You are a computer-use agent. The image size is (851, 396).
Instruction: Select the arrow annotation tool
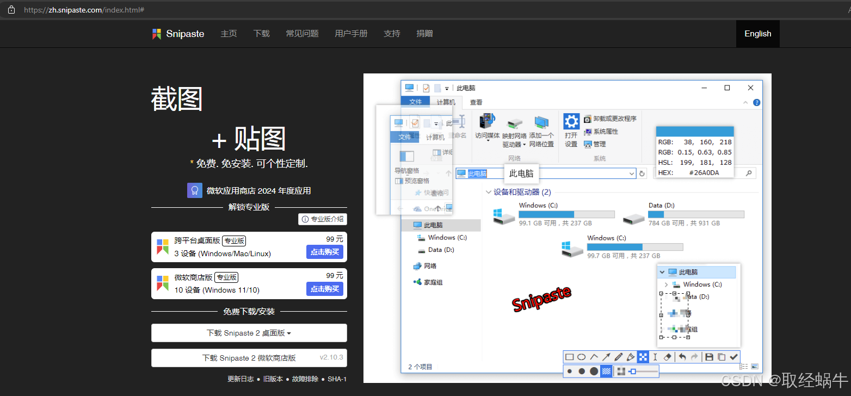606,357
